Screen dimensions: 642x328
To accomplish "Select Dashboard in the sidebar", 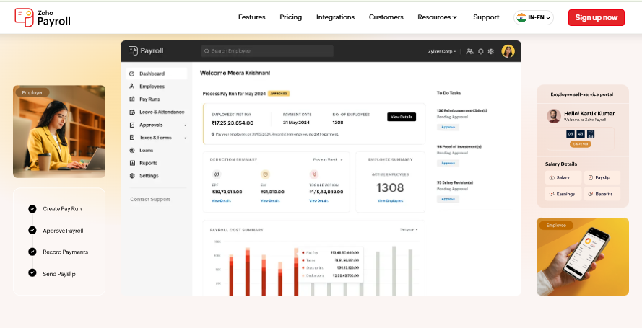I will pyautogui.click(x=157, y=74).
